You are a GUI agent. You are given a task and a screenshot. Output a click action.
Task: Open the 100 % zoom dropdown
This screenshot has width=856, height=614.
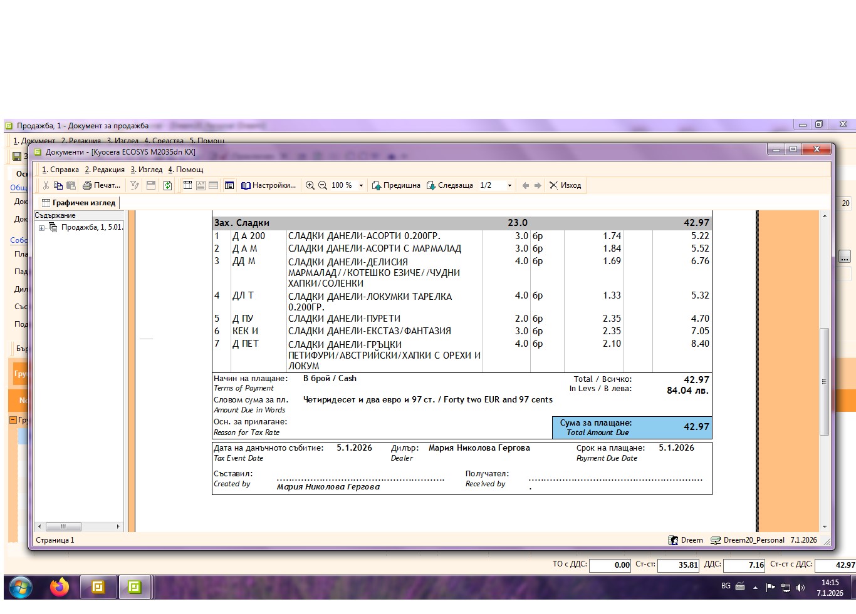pos(361,185)
